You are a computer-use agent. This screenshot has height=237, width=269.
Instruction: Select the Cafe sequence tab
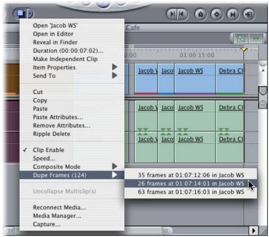point(133,28)
